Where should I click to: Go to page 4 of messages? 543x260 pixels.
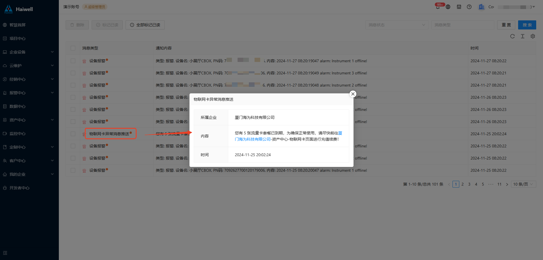click(x=476, y=184)
